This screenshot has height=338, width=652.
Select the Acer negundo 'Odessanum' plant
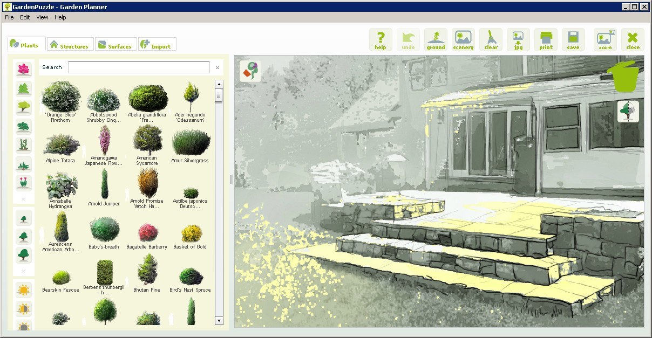pyautogui.click(x=191, y=102)
